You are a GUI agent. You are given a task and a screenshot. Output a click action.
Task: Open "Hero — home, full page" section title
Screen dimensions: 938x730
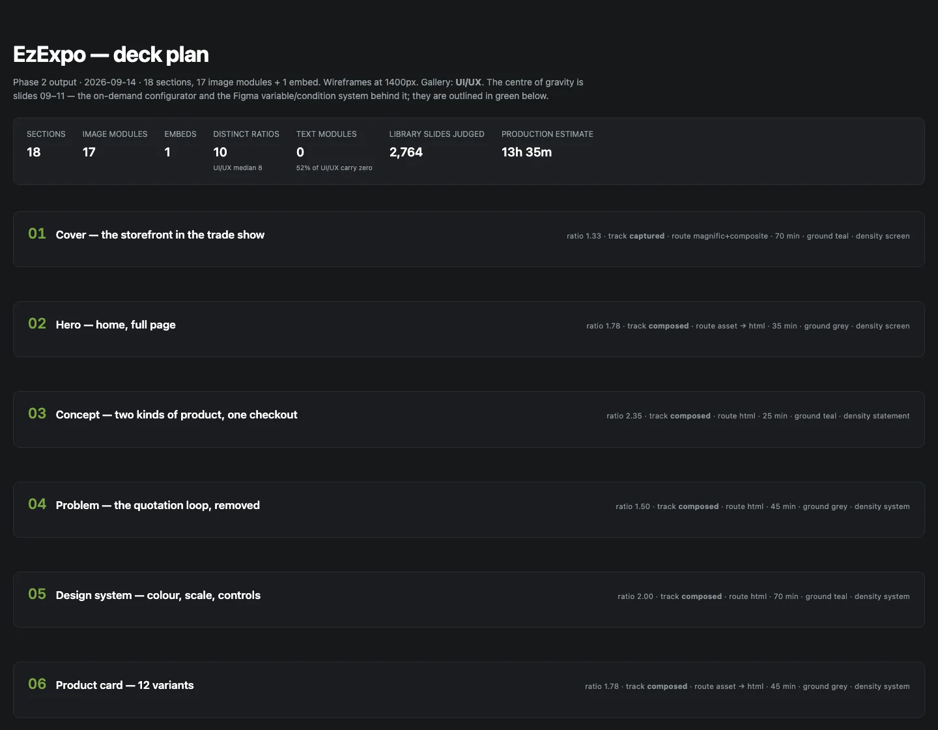click(x=116, y=325)
